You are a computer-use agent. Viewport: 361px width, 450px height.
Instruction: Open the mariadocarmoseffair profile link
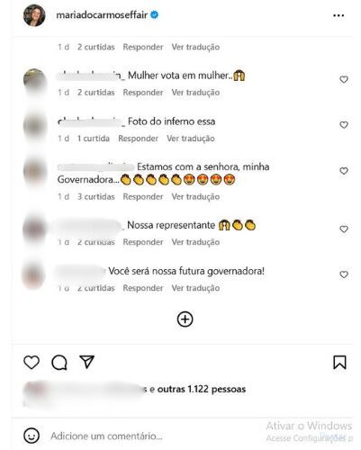pyautogui.click(x=102, y=15)
